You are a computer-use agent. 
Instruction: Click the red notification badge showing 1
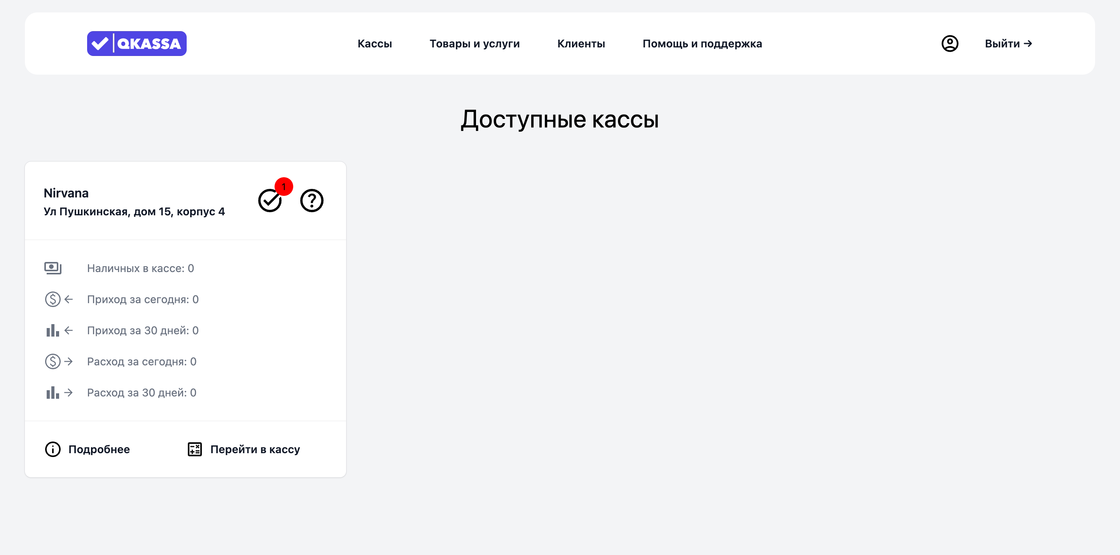point(284,187)
